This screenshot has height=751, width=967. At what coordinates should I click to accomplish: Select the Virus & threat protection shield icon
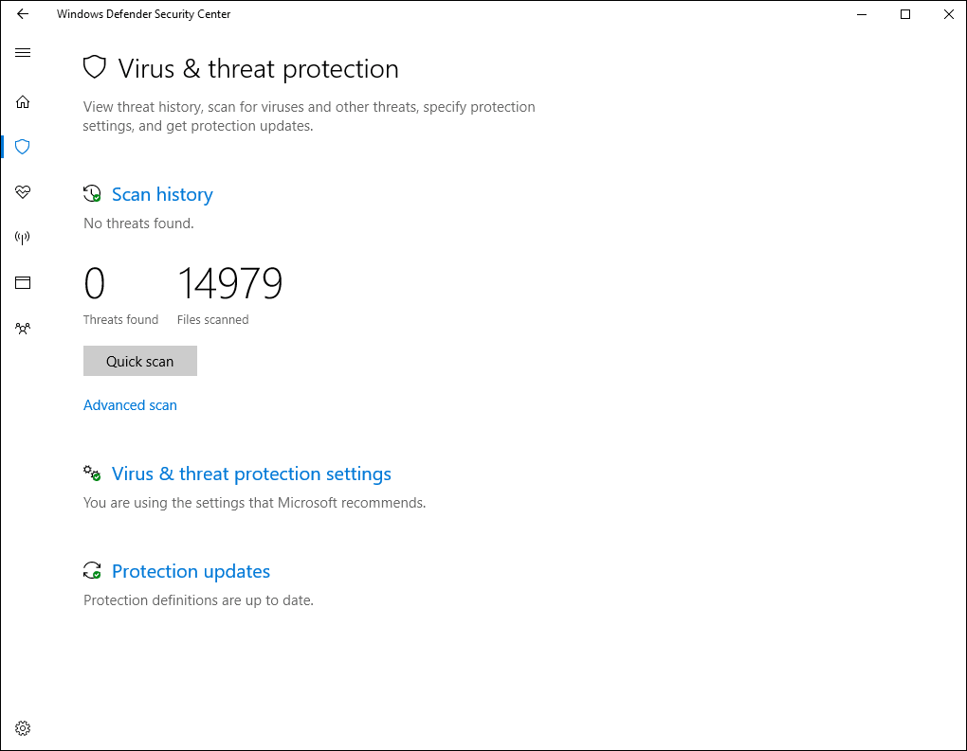(22, 147)
